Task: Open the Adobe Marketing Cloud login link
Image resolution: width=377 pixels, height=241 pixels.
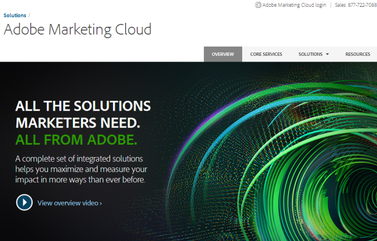Action: (294, 5)
